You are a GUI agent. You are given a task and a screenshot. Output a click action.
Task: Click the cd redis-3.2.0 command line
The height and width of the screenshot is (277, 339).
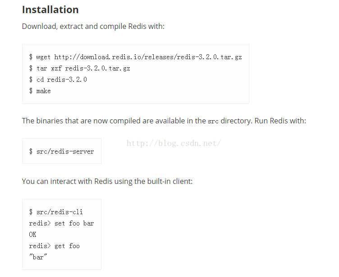click(x=58, y=80)
